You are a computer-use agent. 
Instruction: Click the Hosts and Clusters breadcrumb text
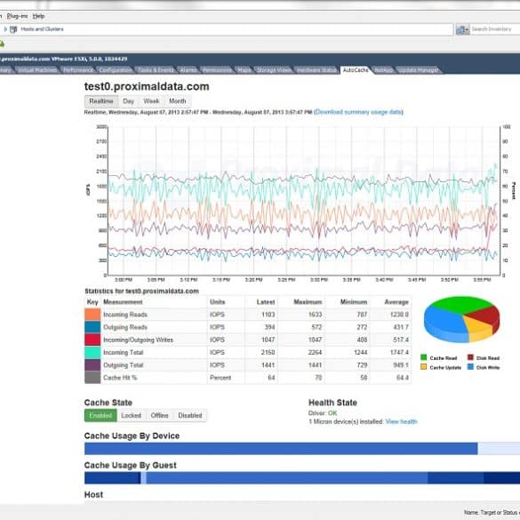42,29
